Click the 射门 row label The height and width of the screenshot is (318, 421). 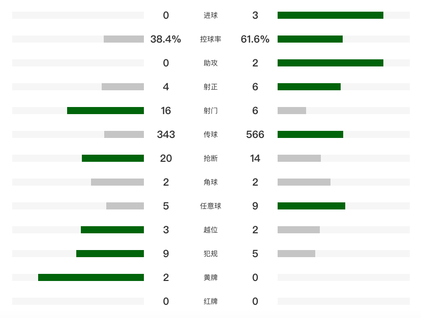tap(211, 111)
